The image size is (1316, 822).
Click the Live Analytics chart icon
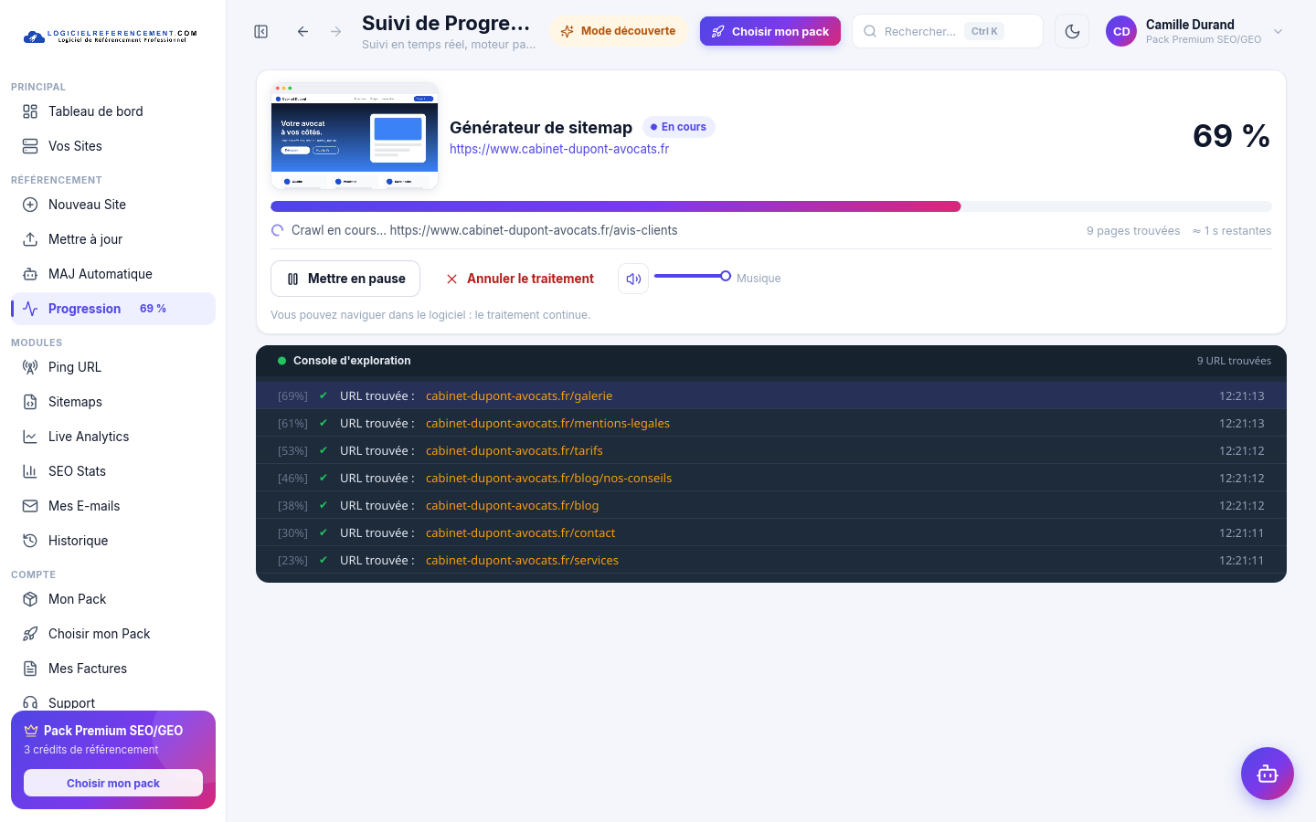tap(30, 437)
